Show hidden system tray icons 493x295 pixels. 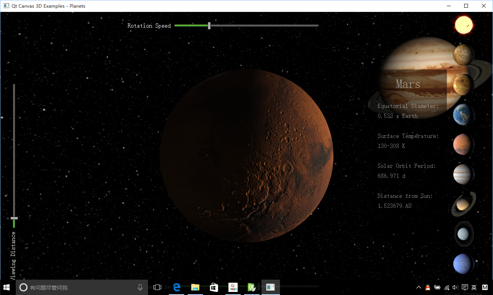point(419,287)
